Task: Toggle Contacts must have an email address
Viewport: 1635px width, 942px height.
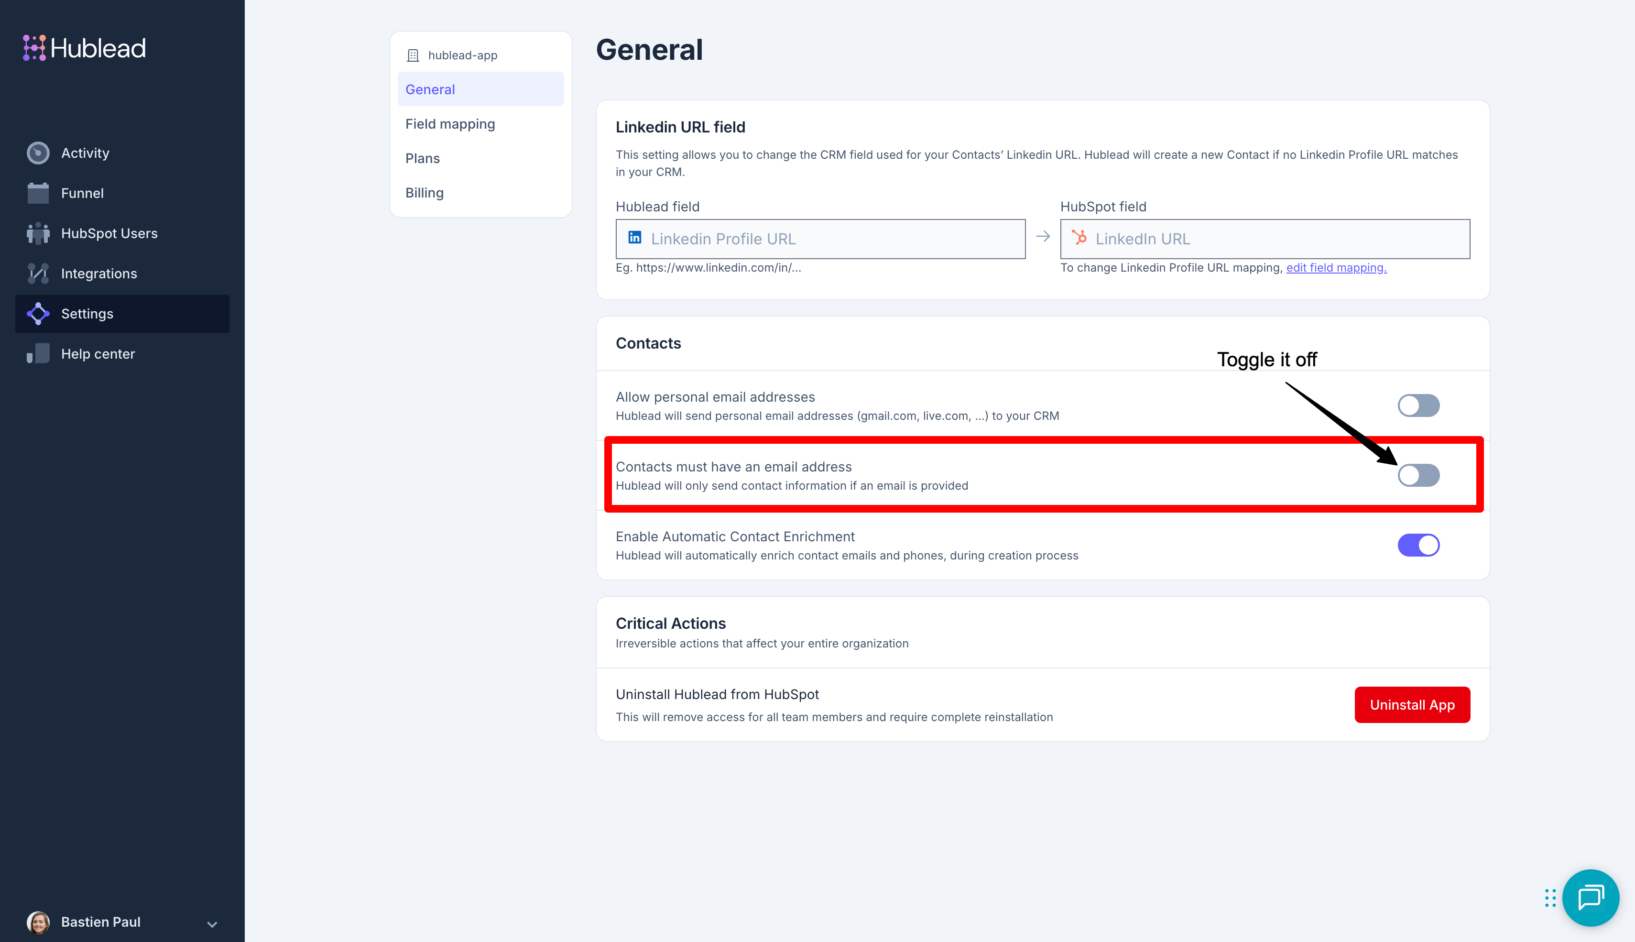Action: click(1417, 475)
